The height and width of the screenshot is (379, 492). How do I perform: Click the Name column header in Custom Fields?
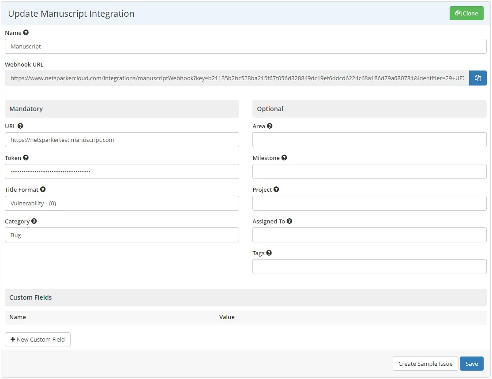click(x=18, y=317)
